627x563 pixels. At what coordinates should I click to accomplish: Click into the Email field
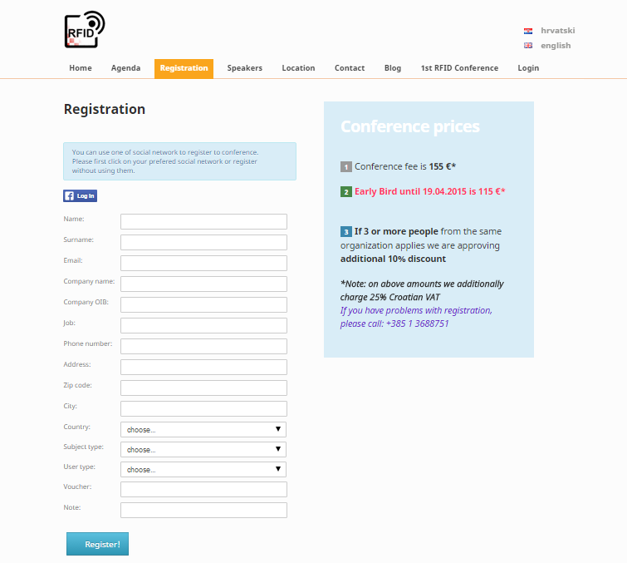tap(203, 263)
